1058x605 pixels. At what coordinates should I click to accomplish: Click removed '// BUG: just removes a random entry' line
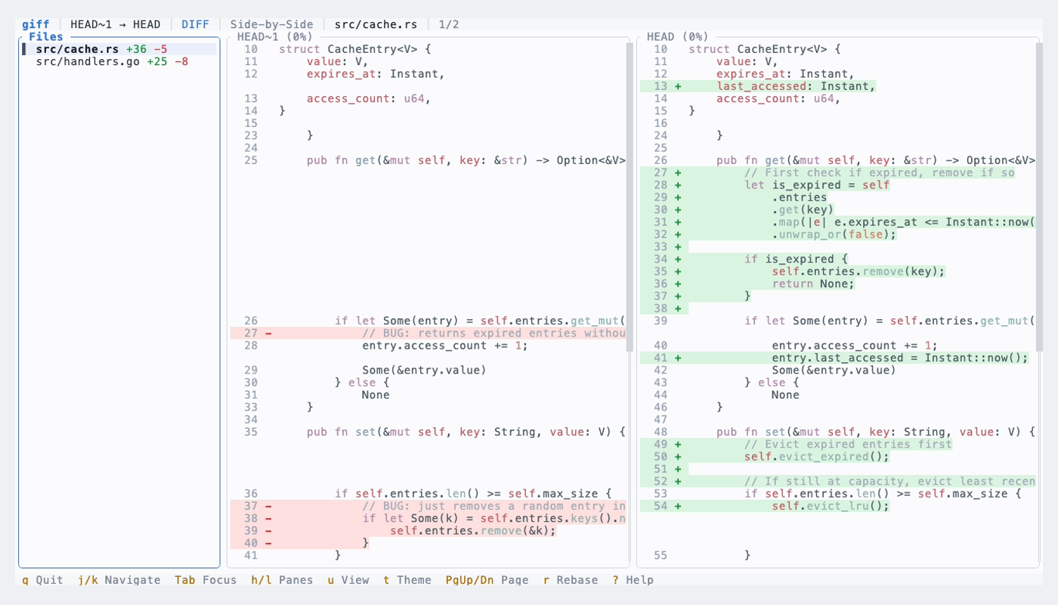point(428,506)
